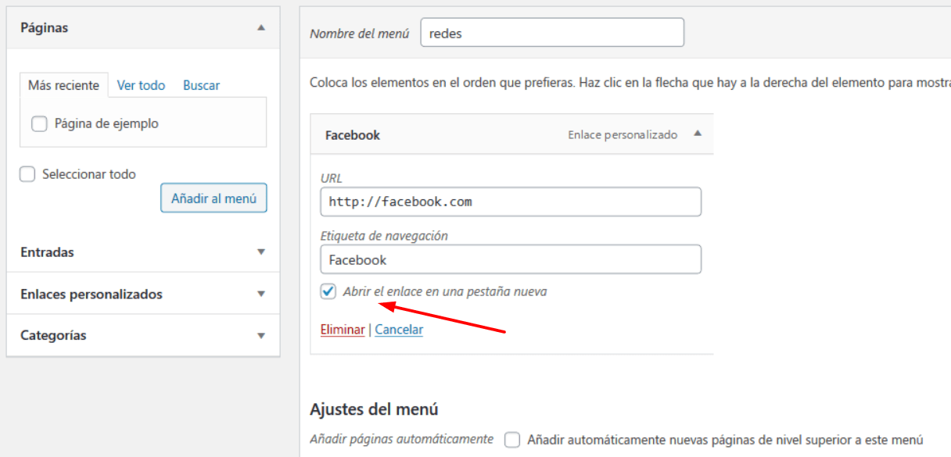The image size is (951, 457).
Task: Tick the Seleccionar todo checkbox
Action: (x=27, y=174)
